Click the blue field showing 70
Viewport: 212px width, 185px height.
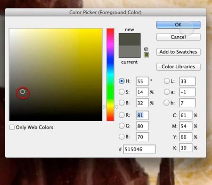pos(142,137)
